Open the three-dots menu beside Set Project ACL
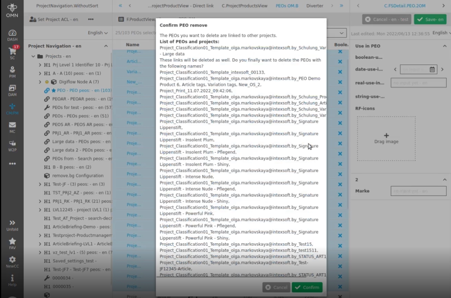The image size is (451, 298). (x=91, y=19)
